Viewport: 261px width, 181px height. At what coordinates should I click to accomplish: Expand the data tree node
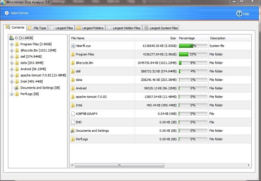coord(12,63)
